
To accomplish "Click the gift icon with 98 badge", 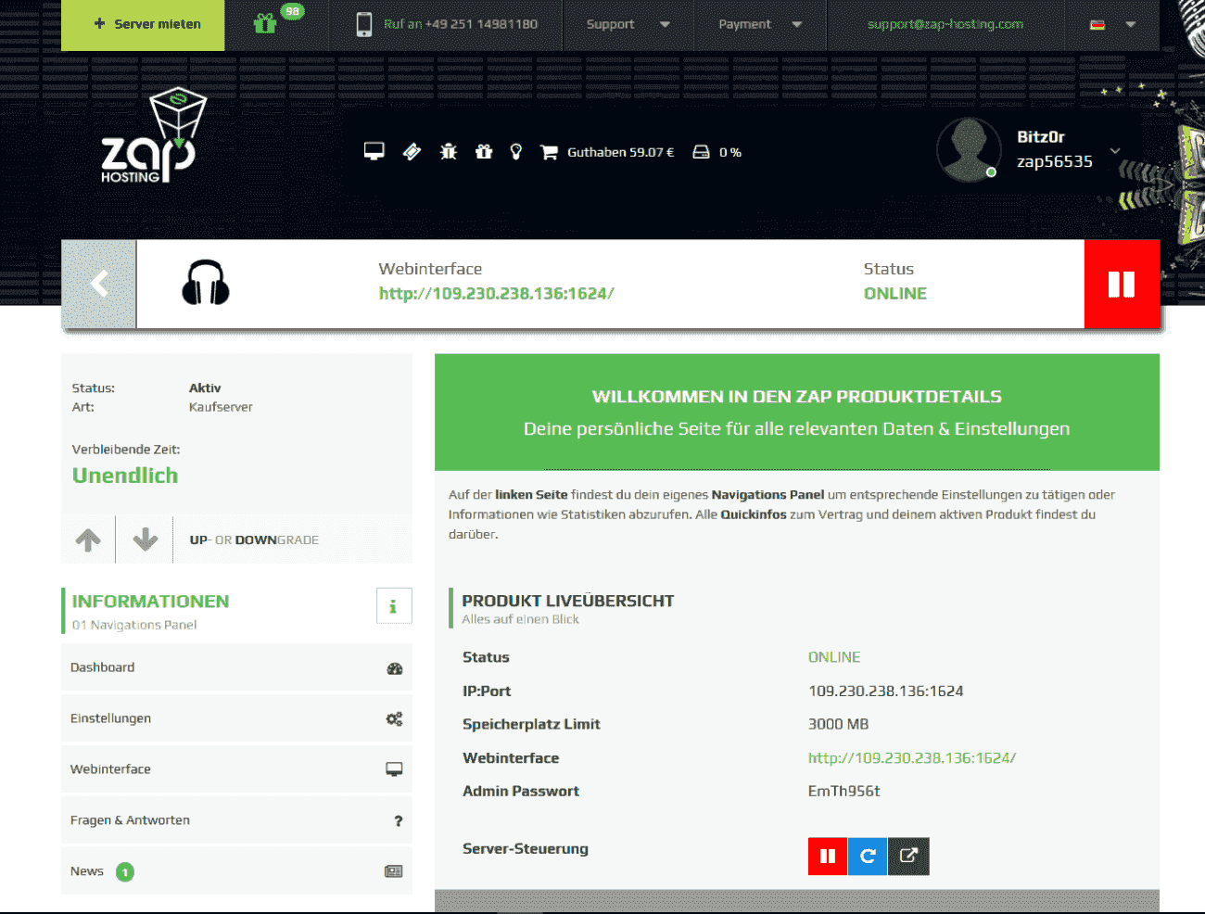I will (x=265, y=23).
